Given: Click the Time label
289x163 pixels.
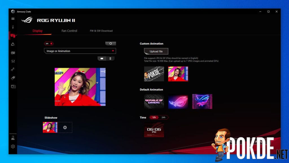Looking at the screenshot, I should pyautogui.click(x=143, y=117).
